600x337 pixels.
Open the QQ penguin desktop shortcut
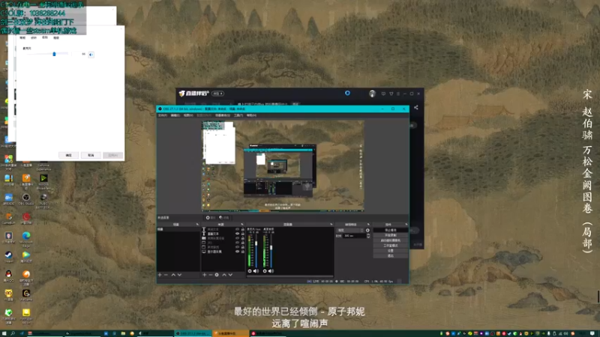[8, 276]
